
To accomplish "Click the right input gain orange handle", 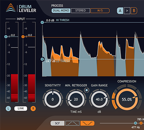I will click(23, 37).
